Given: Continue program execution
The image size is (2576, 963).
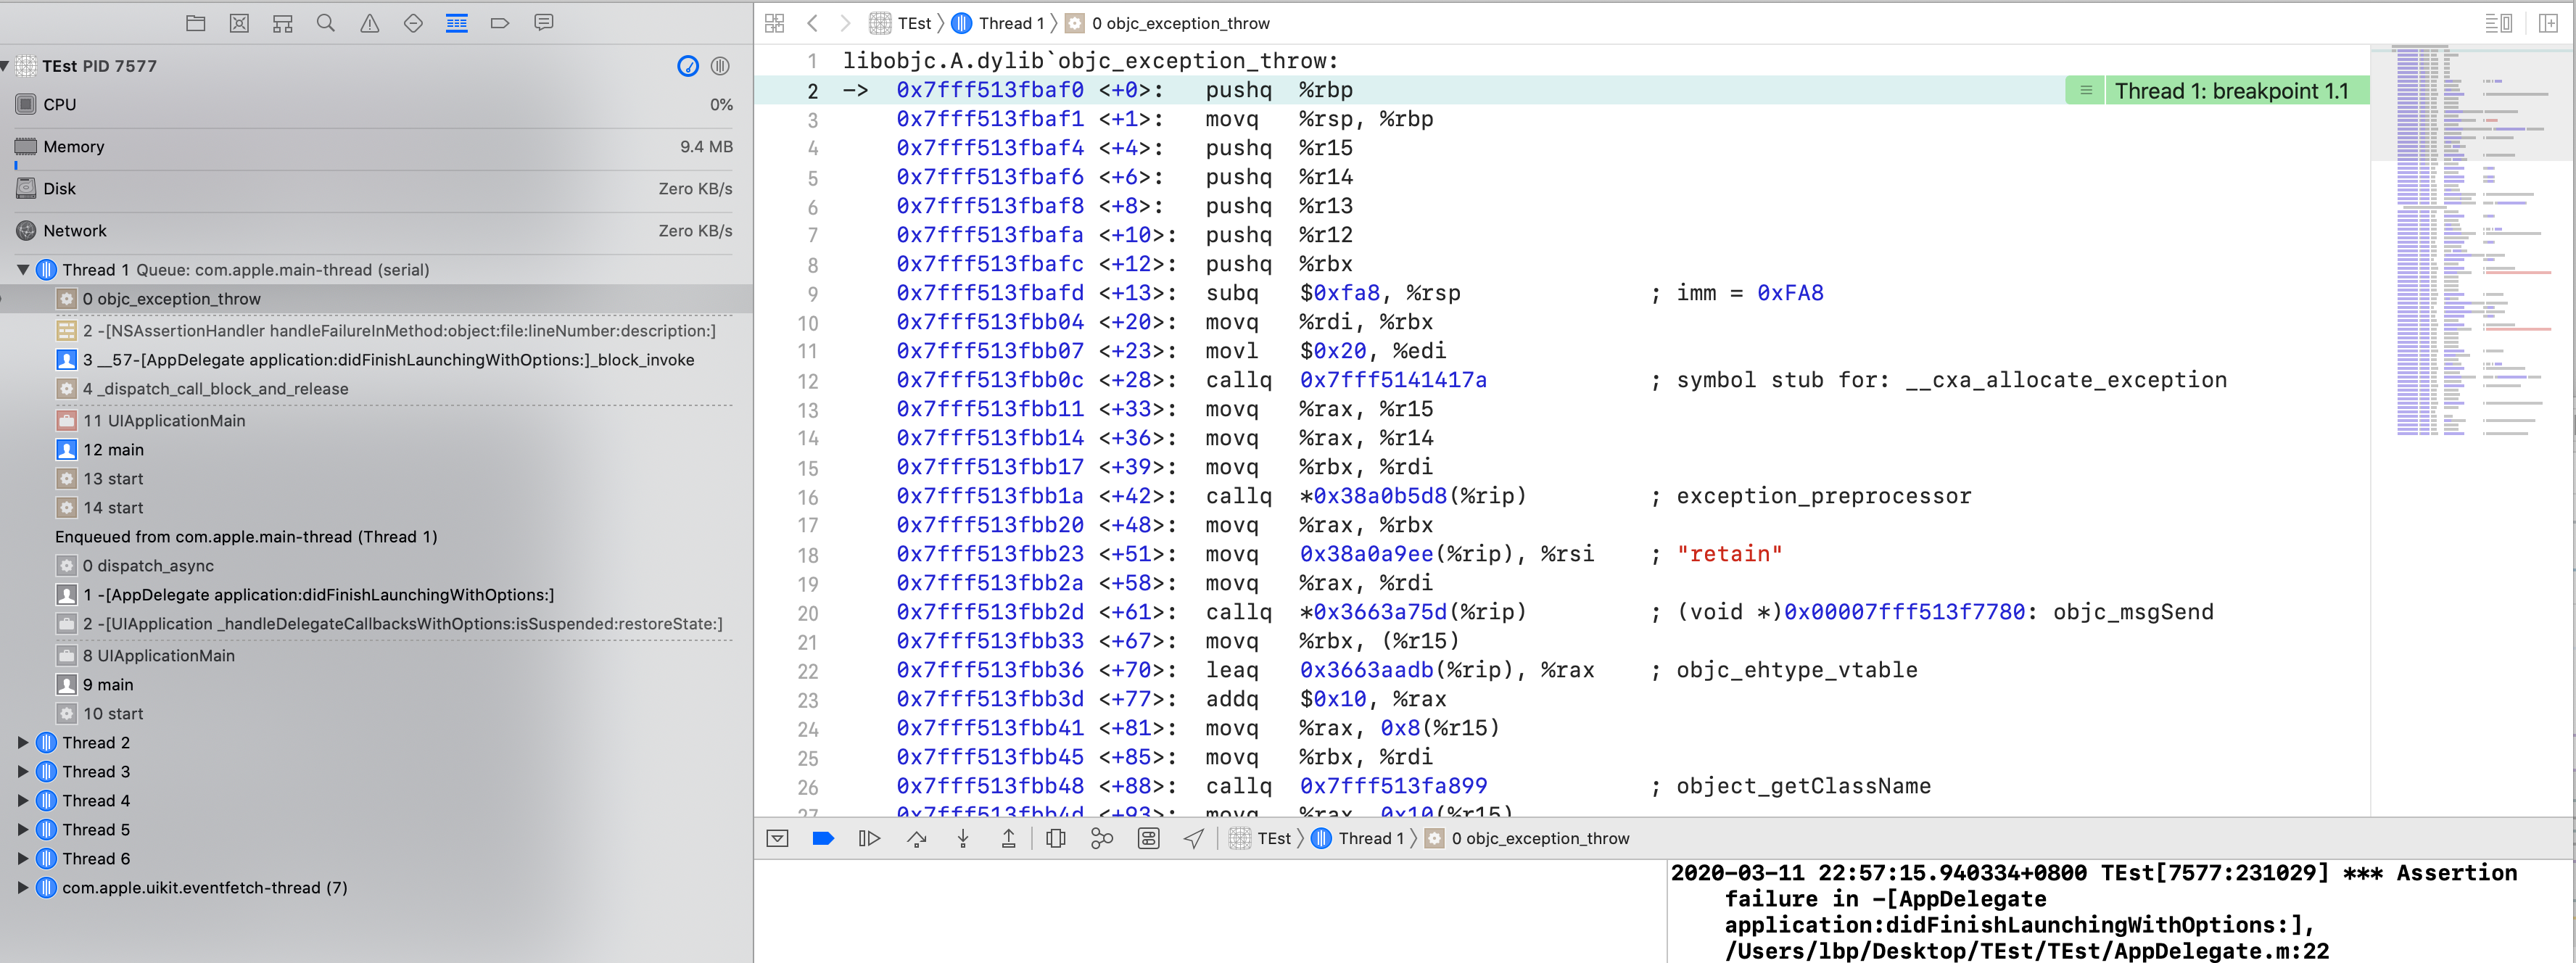Looking at the screenshot, I should (870, 838).
